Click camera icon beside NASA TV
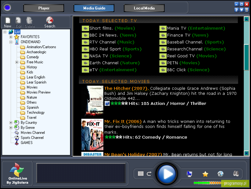This screenshot has width=251, height=189. (85, 56)
